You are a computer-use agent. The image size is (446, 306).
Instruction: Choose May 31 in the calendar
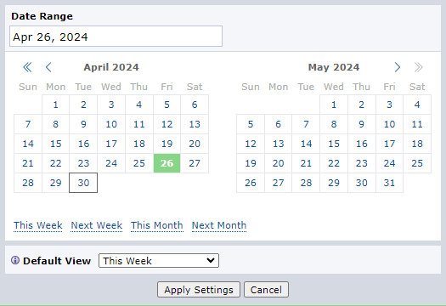tap(389, 183)
